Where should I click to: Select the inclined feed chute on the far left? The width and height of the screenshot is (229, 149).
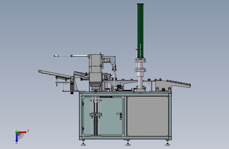point(54,74)
